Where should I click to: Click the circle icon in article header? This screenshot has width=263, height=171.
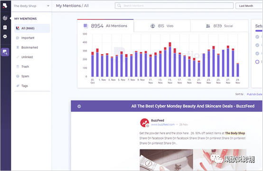click(x=79, y=106)
